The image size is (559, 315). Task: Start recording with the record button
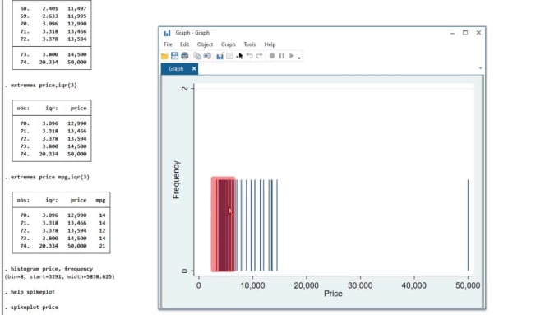(272, 56)
